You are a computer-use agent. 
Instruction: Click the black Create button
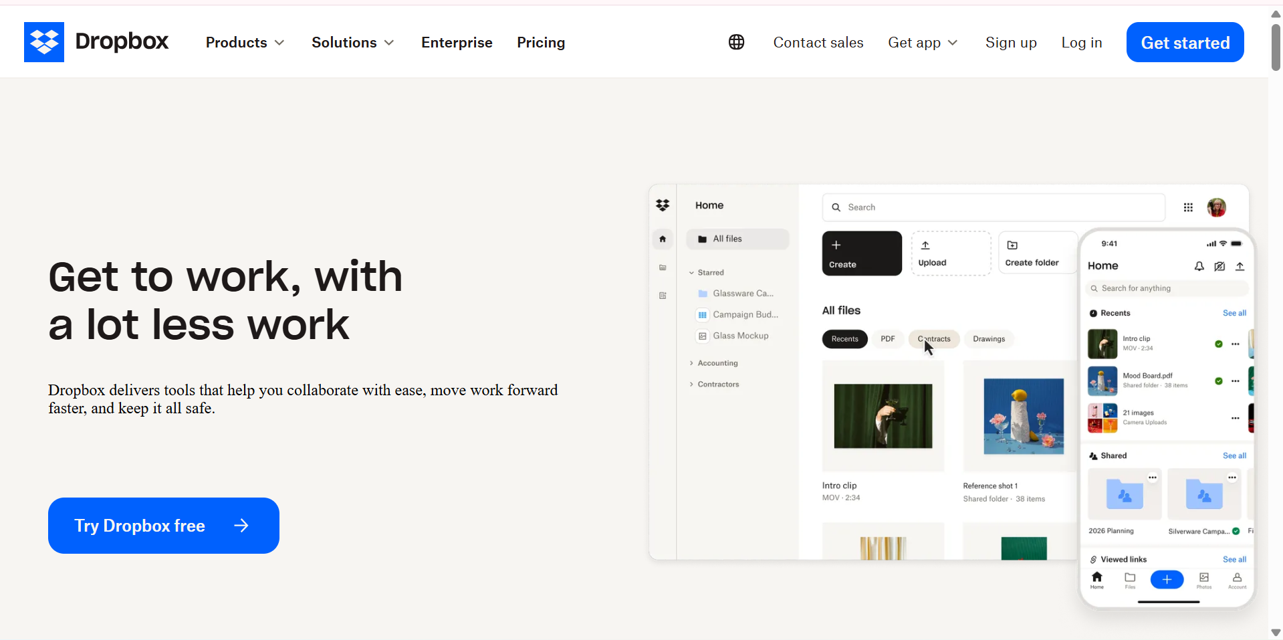click(x=862, y=253)
